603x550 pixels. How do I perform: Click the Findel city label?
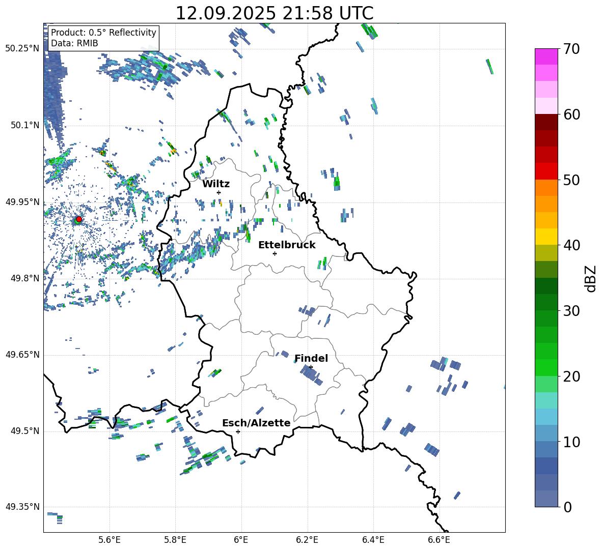click(x=311, y=358)
